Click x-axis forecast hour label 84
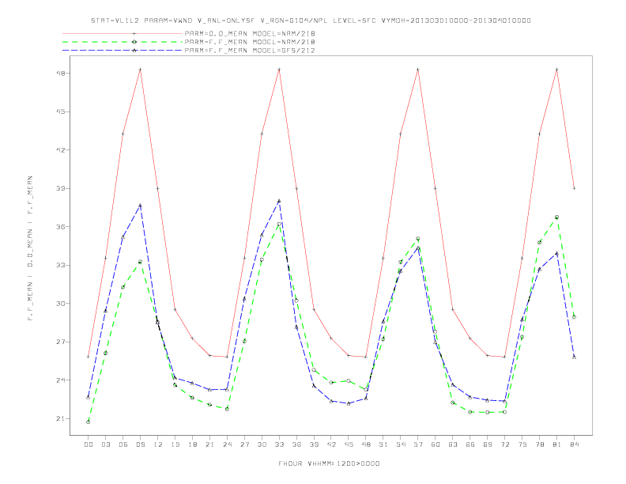This screenshot has height=484, width=626. point(574,444)
